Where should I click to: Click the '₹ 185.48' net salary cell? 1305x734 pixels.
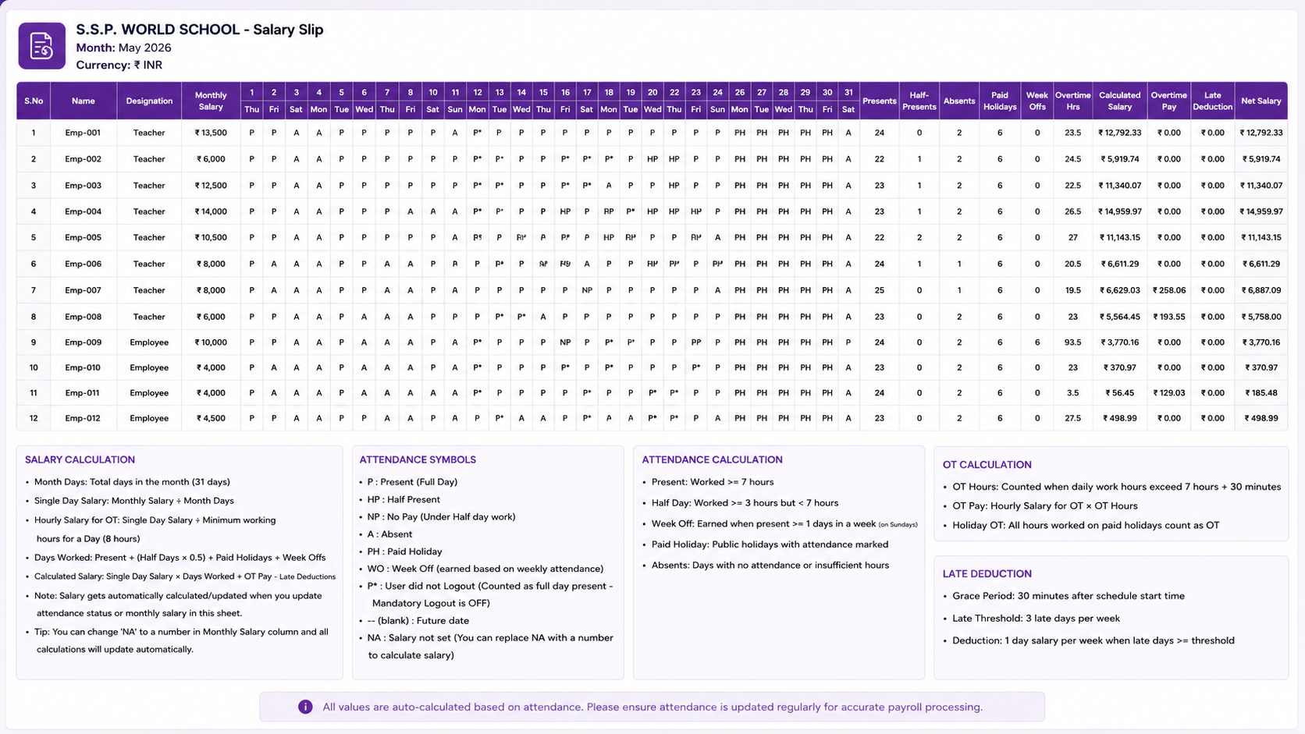pos(1261,393)
